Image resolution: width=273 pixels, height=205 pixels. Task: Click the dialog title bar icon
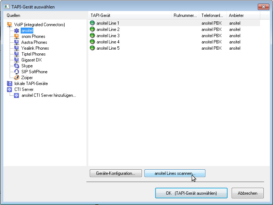click(x=7, y=7)
